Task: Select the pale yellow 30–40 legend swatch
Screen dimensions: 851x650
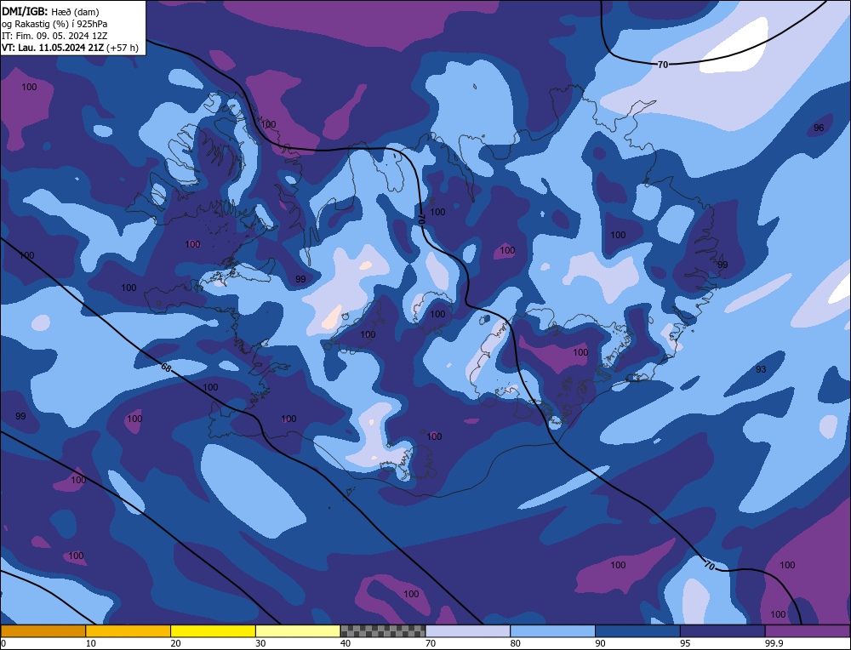Action: coord(298,630)
